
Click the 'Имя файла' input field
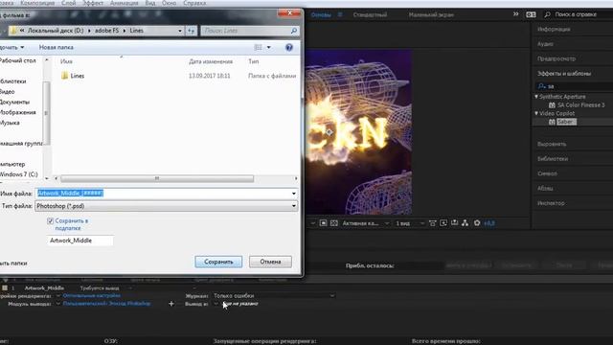point(163,194)
